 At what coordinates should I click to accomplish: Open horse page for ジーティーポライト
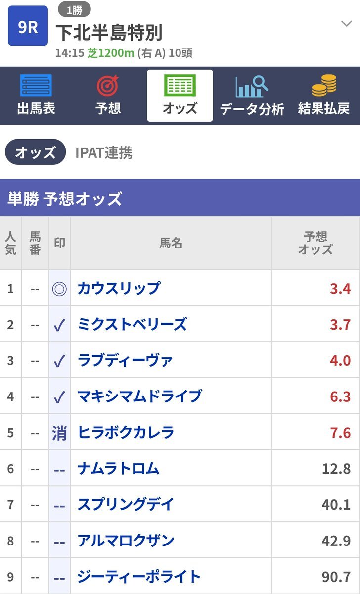139,577
